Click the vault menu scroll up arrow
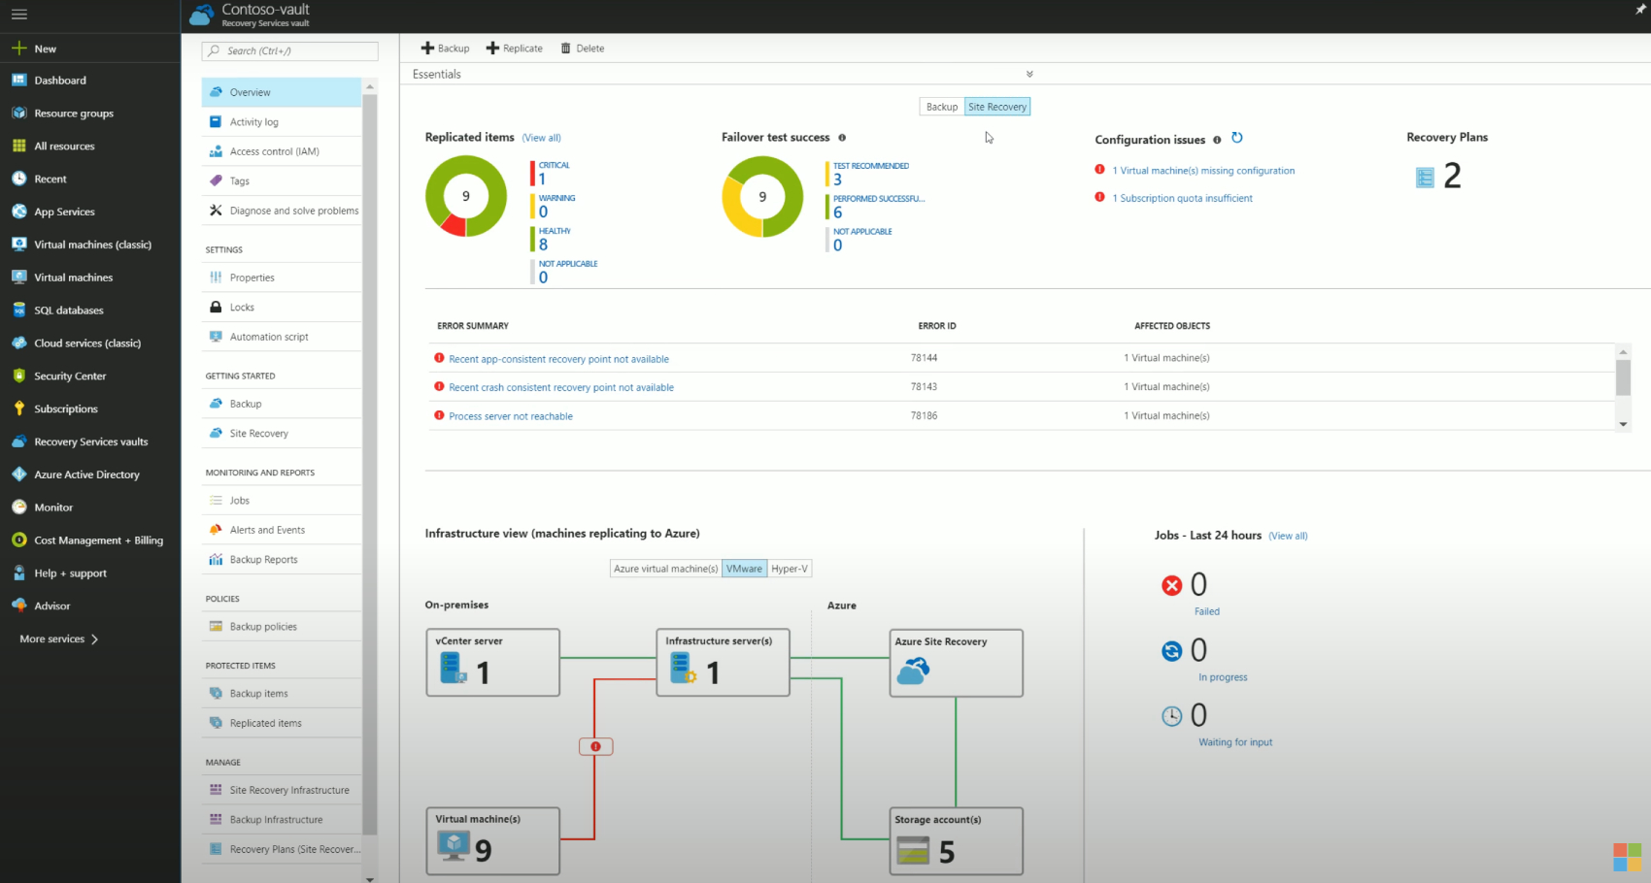Screen dimensions: 1651x883 click(369, 87)
